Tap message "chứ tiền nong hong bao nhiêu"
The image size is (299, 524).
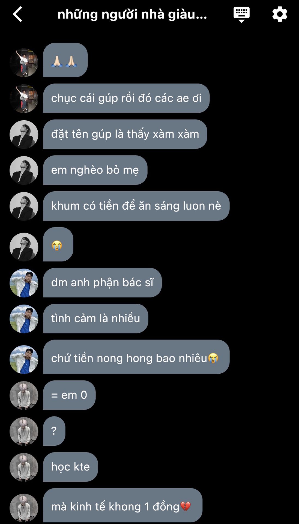[136, 357]
